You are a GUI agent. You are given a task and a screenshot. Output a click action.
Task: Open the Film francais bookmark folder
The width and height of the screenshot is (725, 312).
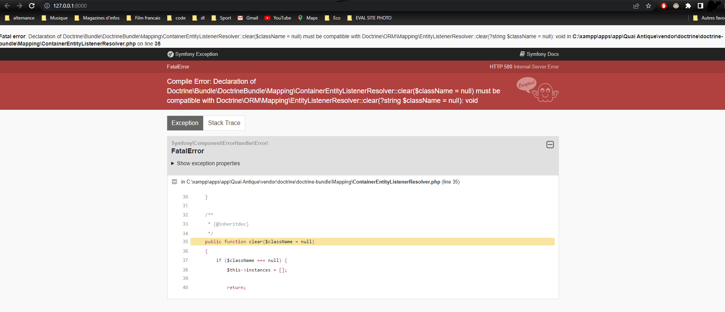[x=143, y=18]
